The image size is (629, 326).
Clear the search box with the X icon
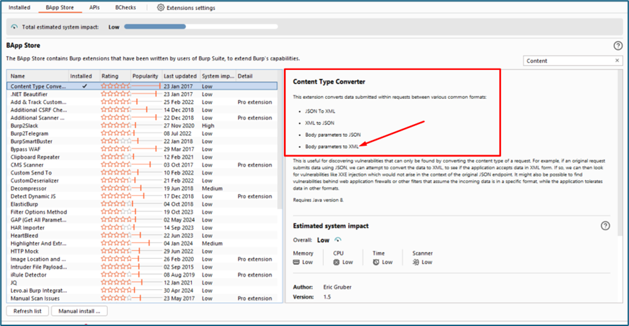[x=617, y=61]
